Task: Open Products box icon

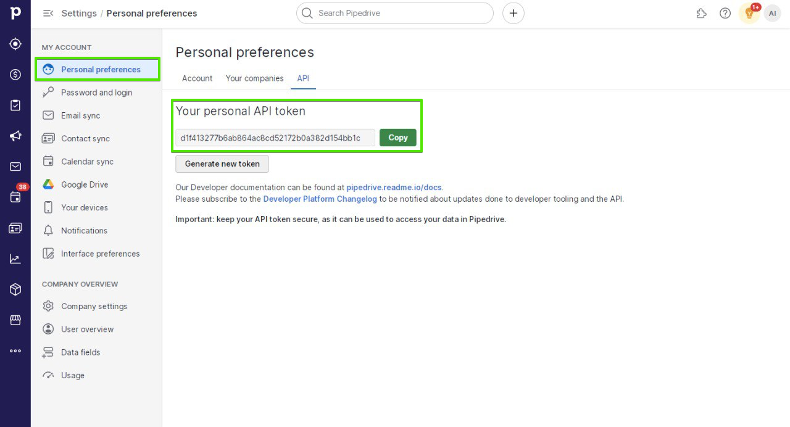Action: pos(15,289)
